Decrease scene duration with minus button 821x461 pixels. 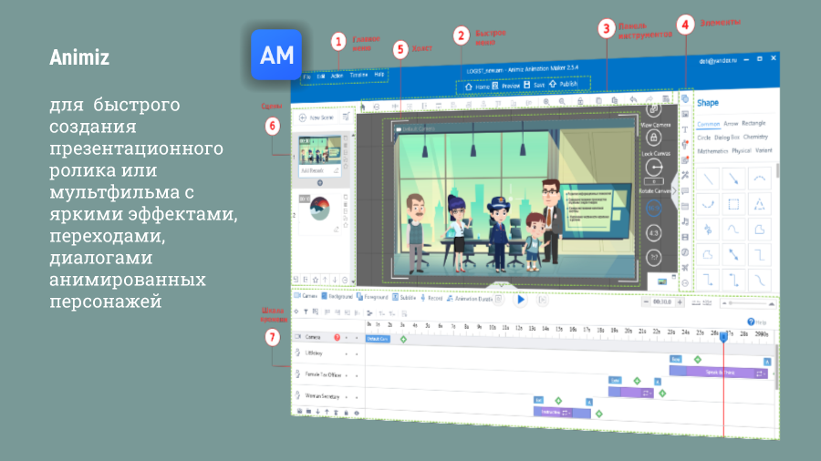click(x=646, y=302)
